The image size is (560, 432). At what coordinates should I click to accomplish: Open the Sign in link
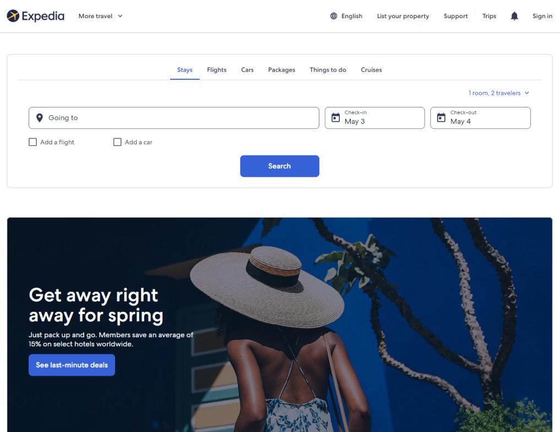click(x=542, y=16)
